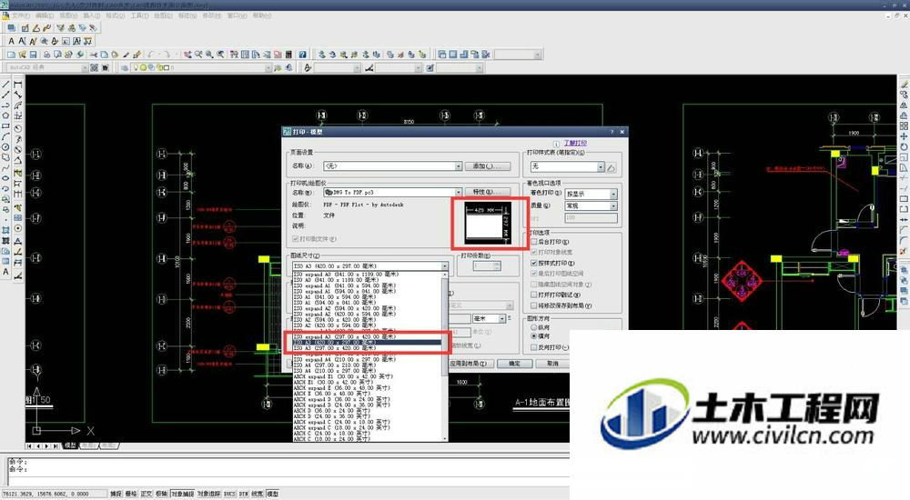The image size is (910, 500).
Task: Click the plot style table edit icon
Action: click(611, 167)
